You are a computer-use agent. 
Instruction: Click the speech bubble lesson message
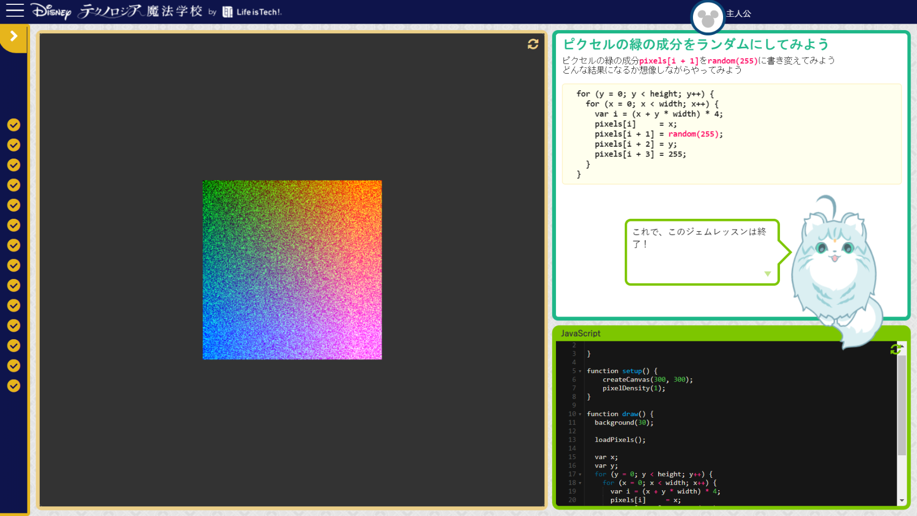(699, 238)
